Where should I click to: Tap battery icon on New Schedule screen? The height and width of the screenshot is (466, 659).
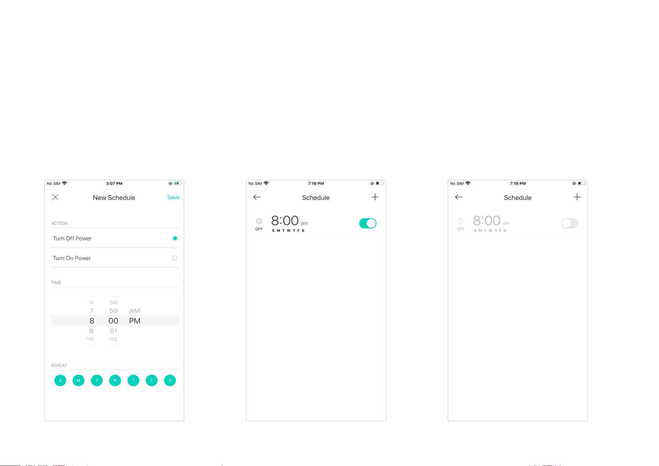point(178,183)
